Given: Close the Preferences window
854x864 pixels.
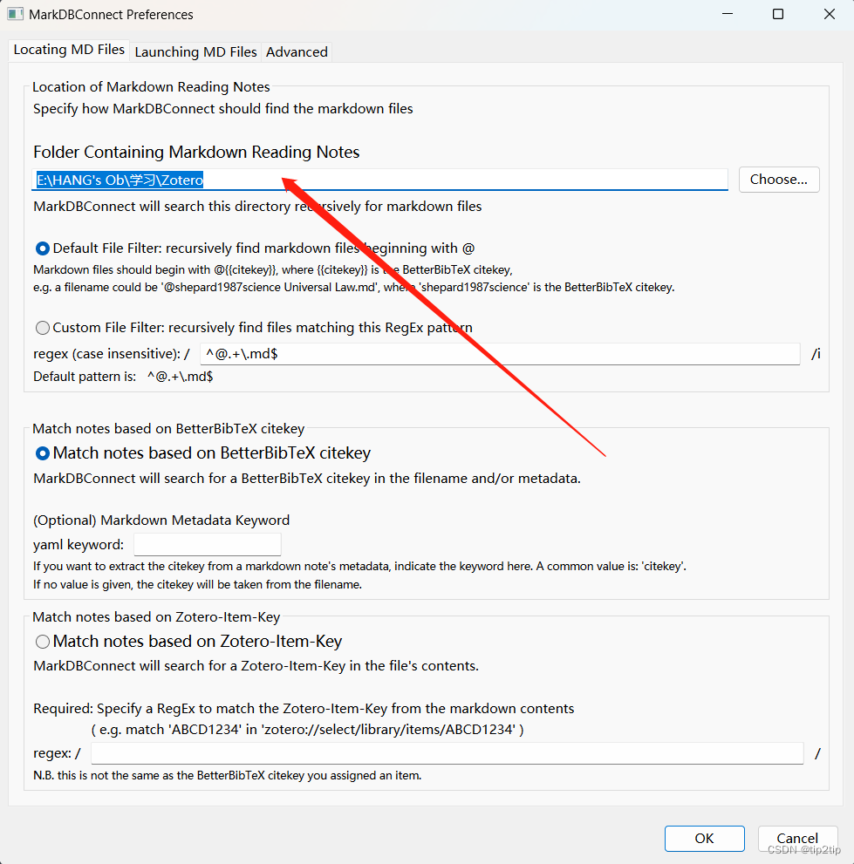Looking at the screenshot, I should pos(830,14).
